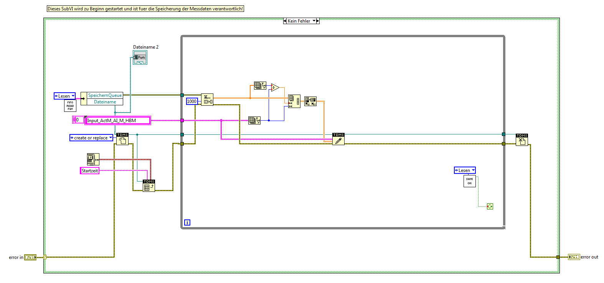
Task: Go to next case of Kein Fehler structure
Action: pos(318,21)
